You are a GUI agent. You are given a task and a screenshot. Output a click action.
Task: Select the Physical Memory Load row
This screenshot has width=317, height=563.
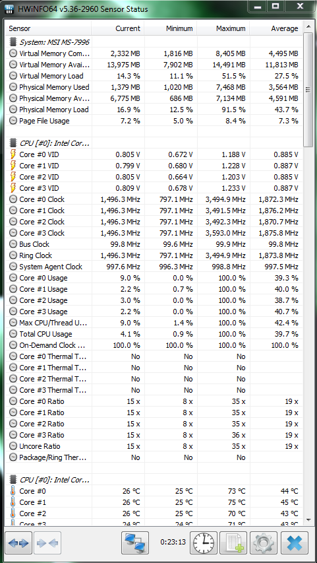tap(154, 110)
